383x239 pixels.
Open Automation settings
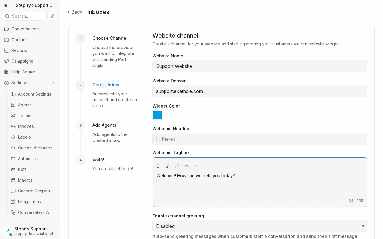click(29, 159)
